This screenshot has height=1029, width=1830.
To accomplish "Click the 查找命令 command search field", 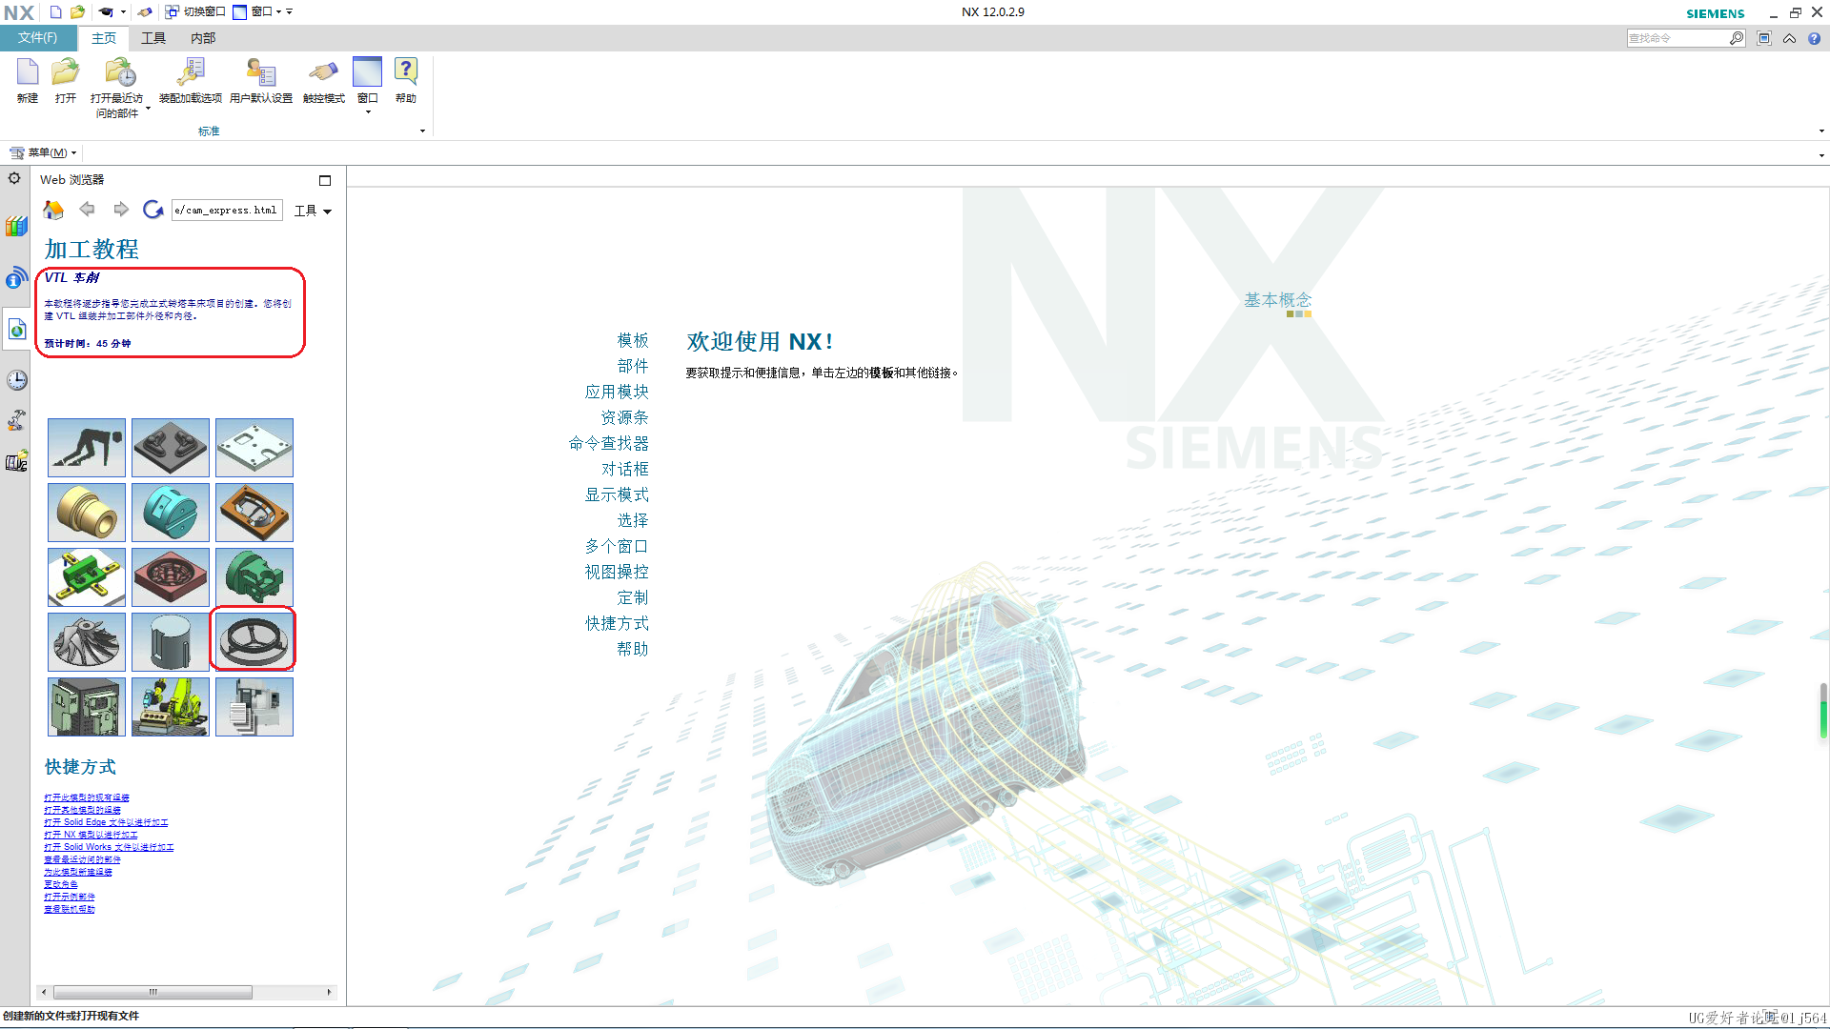I will pos(1677,38).
